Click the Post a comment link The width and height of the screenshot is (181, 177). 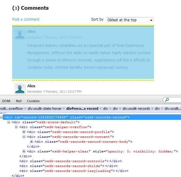click(x=26, y=19)
